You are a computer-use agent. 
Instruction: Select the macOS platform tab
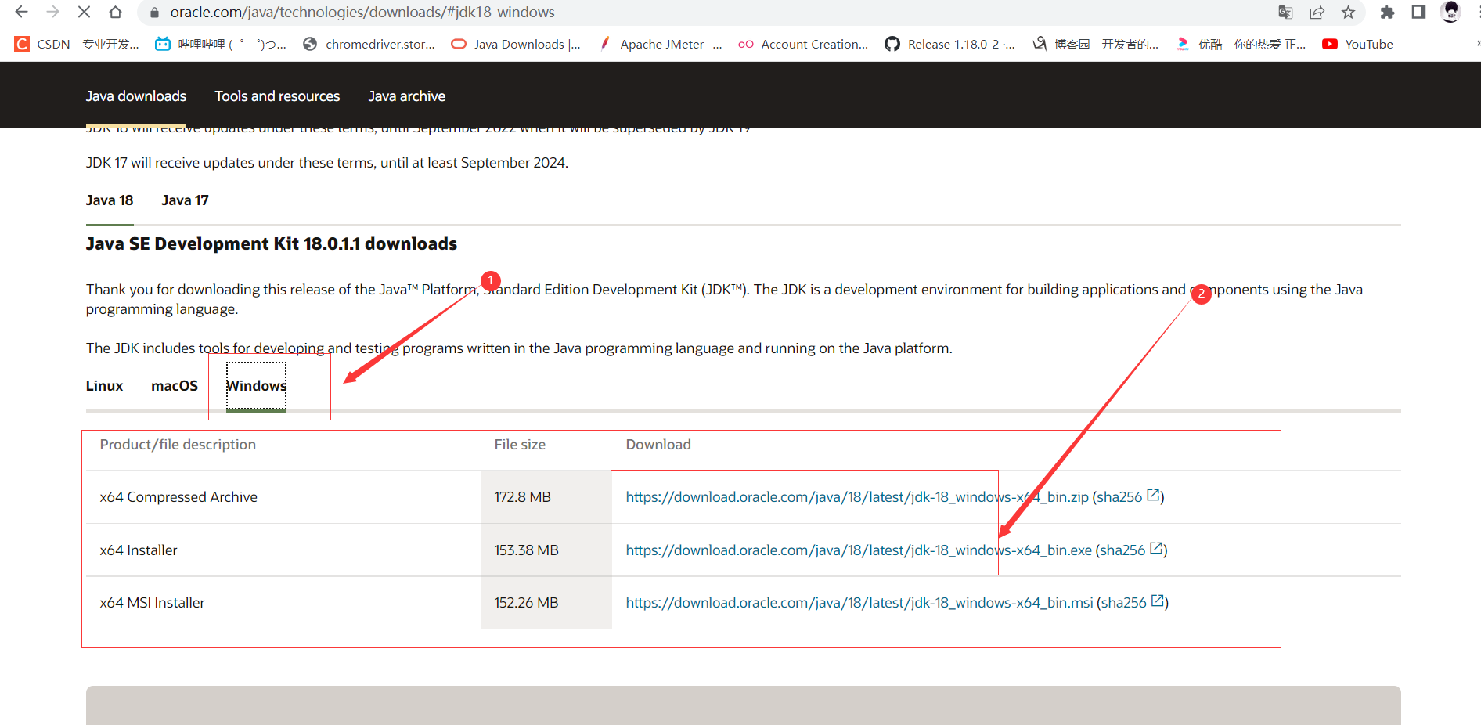point(175,386)
